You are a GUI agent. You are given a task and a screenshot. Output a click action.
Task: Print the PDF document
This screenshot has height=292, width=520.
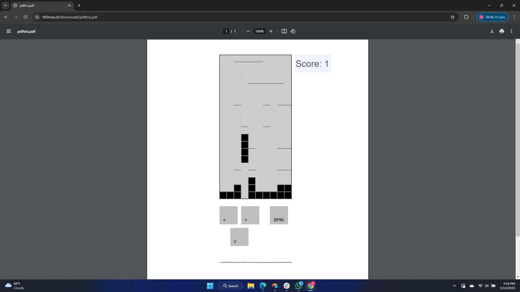click(501, 31)
